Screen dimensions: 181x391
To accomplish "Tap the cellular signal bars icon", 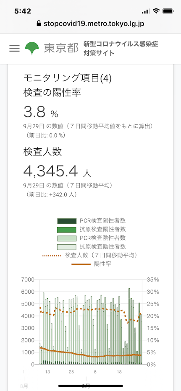I will tap(145, 11).
